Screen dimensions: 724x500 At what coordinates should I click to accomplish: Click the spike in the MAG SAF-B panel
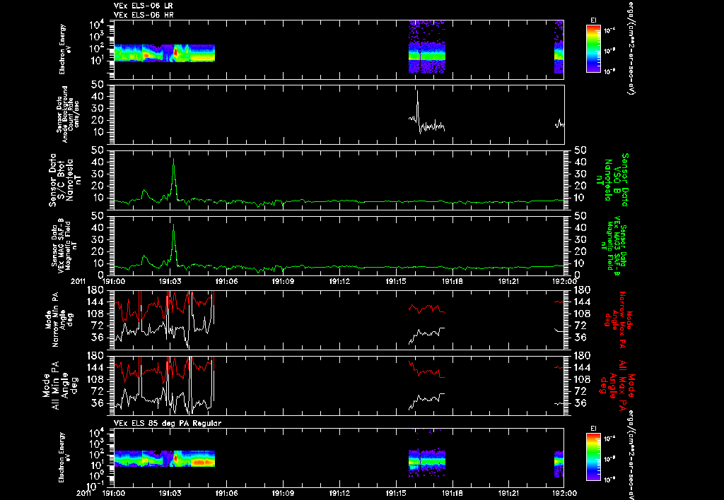(174, 226)
